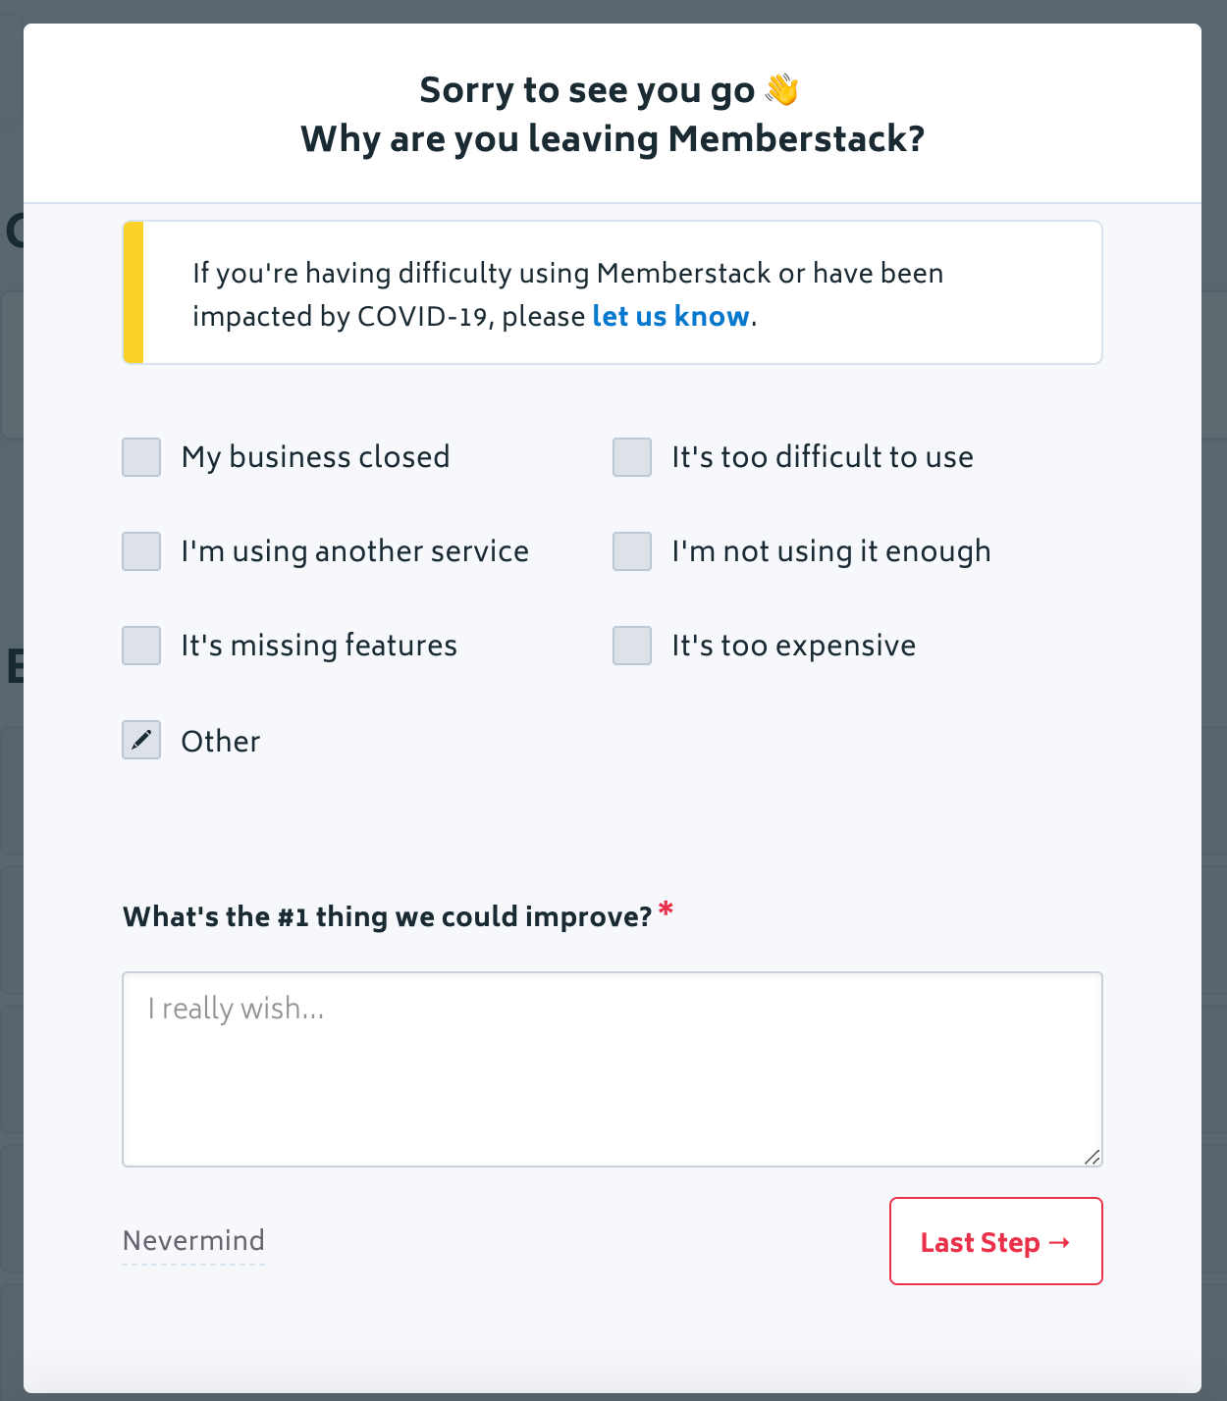Check the 'It's missing features' box
The image size is (1227, 1401).
tap(141, 646)
